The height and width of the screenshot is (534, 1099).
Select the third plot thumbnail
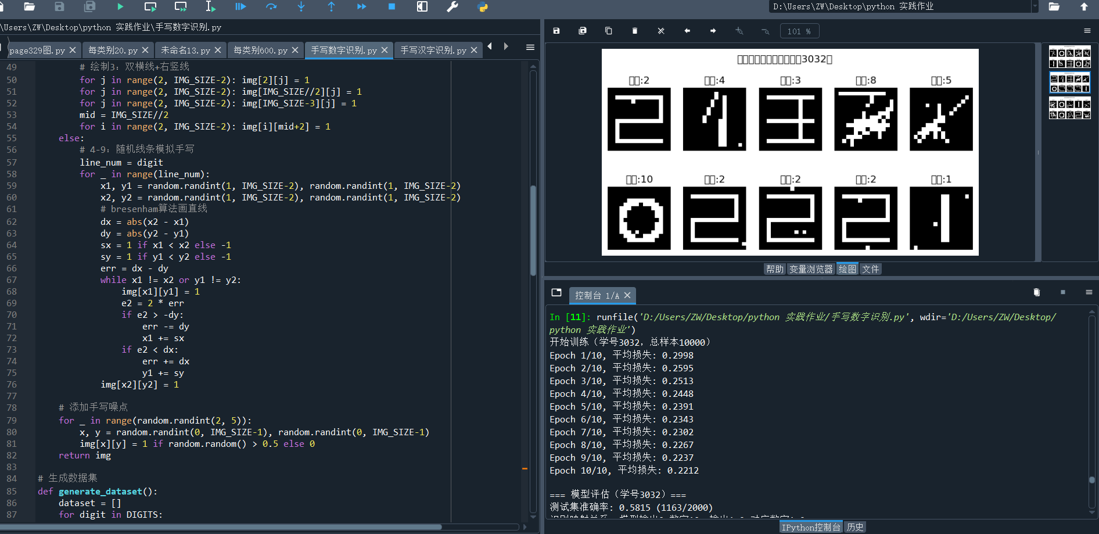1070,108
